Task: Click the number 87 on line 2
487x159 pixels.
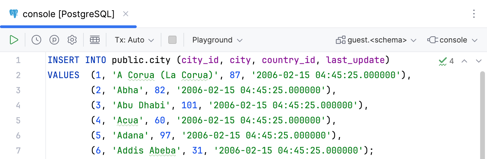Action: click(235, 75)
